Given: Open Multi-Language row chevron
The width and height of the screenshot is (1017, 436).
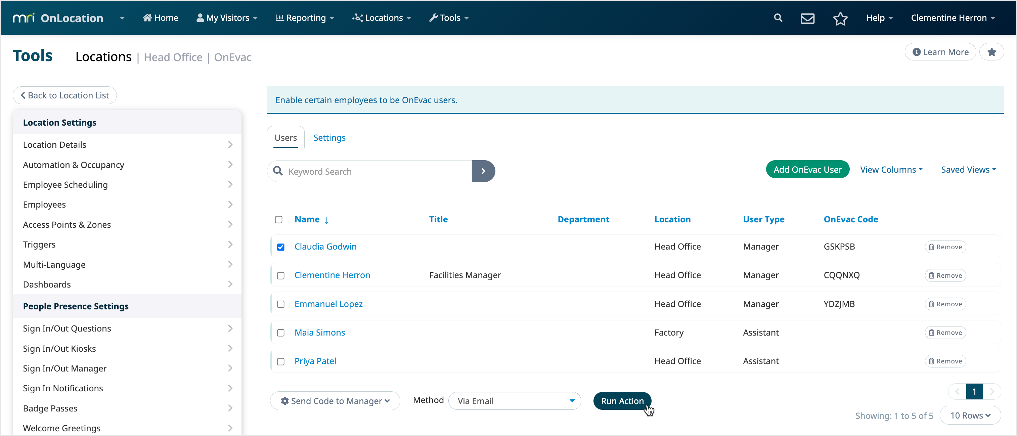Looking at the screenshot, I should click(x=230, y=264).
